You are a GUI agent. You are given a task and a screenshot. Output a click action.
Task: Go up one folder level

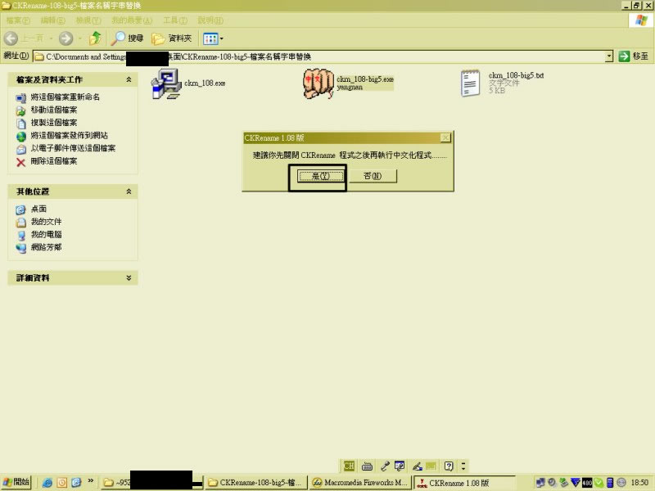click(x=96, y=38)
